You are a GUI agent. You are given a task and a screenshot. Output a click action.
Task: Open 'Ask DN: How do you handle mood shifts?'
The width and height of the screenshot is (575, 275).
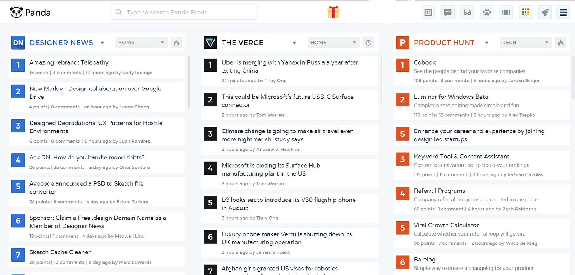(87, 157)
